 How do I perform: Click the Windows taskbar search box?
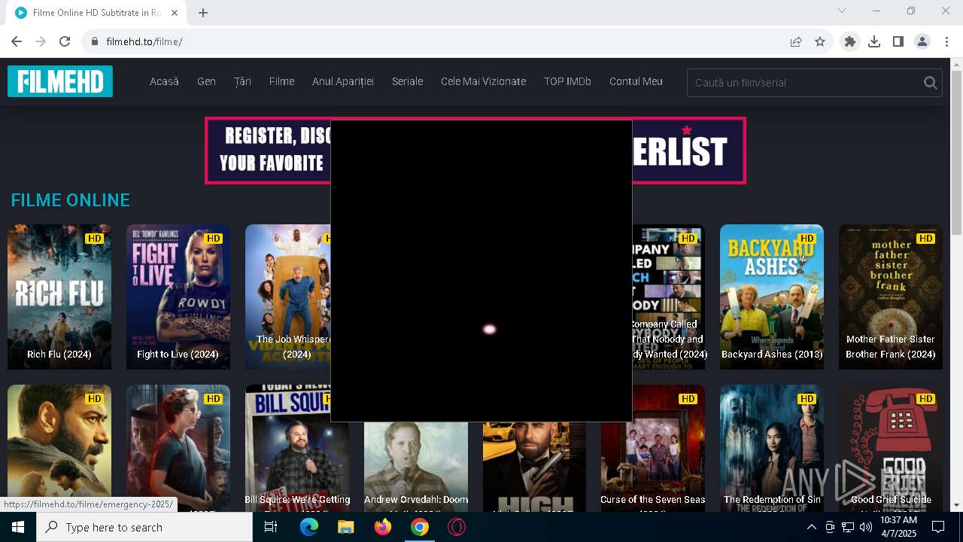[x=144, y=527]
